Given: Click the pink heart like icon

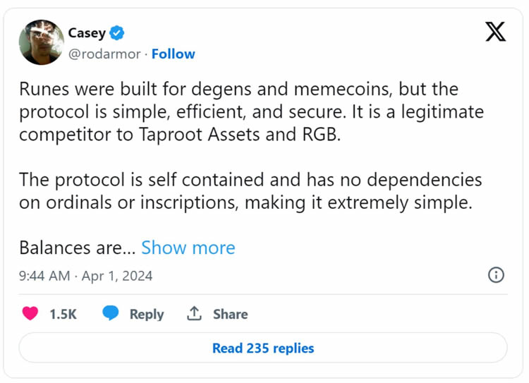Looking at the screenshot, I should point(30,314).
